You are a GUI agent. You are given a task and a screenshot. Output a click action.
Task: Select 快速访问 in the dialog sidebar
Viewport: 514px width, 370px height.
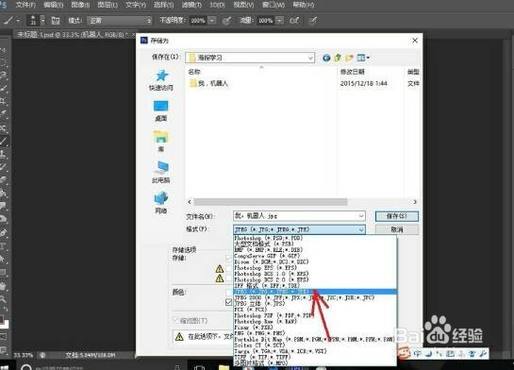click(160, 80)
